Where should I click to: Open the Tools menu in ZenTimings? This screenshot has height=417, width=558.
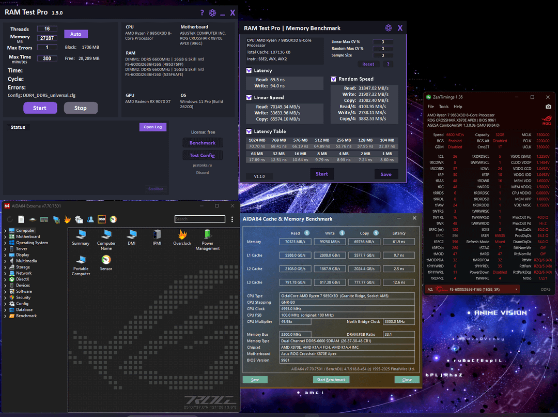[x=444, y=107]
